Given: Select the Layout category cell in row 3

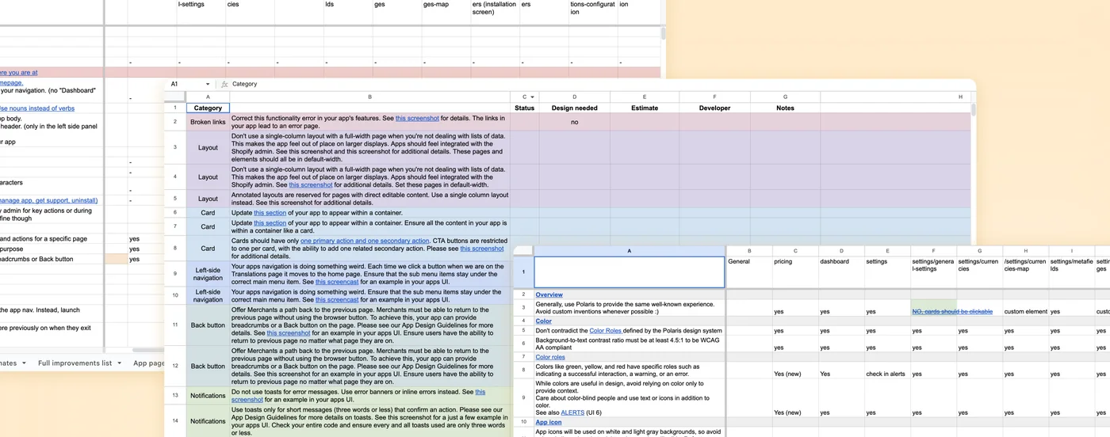Looking at the screenshot, I should tap(208, 147).
